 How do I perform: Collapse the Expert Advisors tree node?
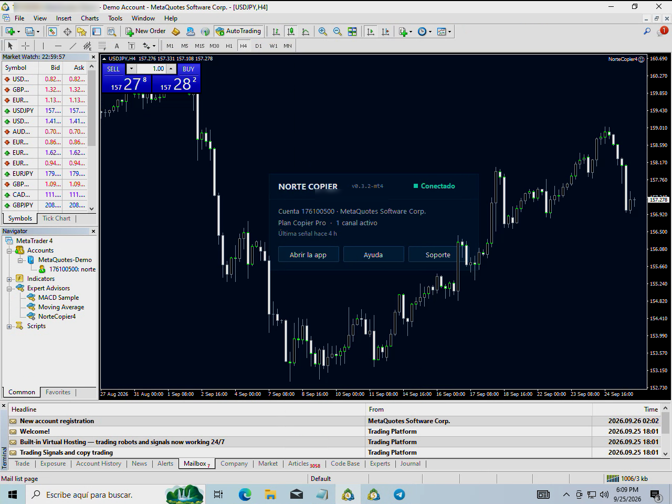tap(9, 288)
